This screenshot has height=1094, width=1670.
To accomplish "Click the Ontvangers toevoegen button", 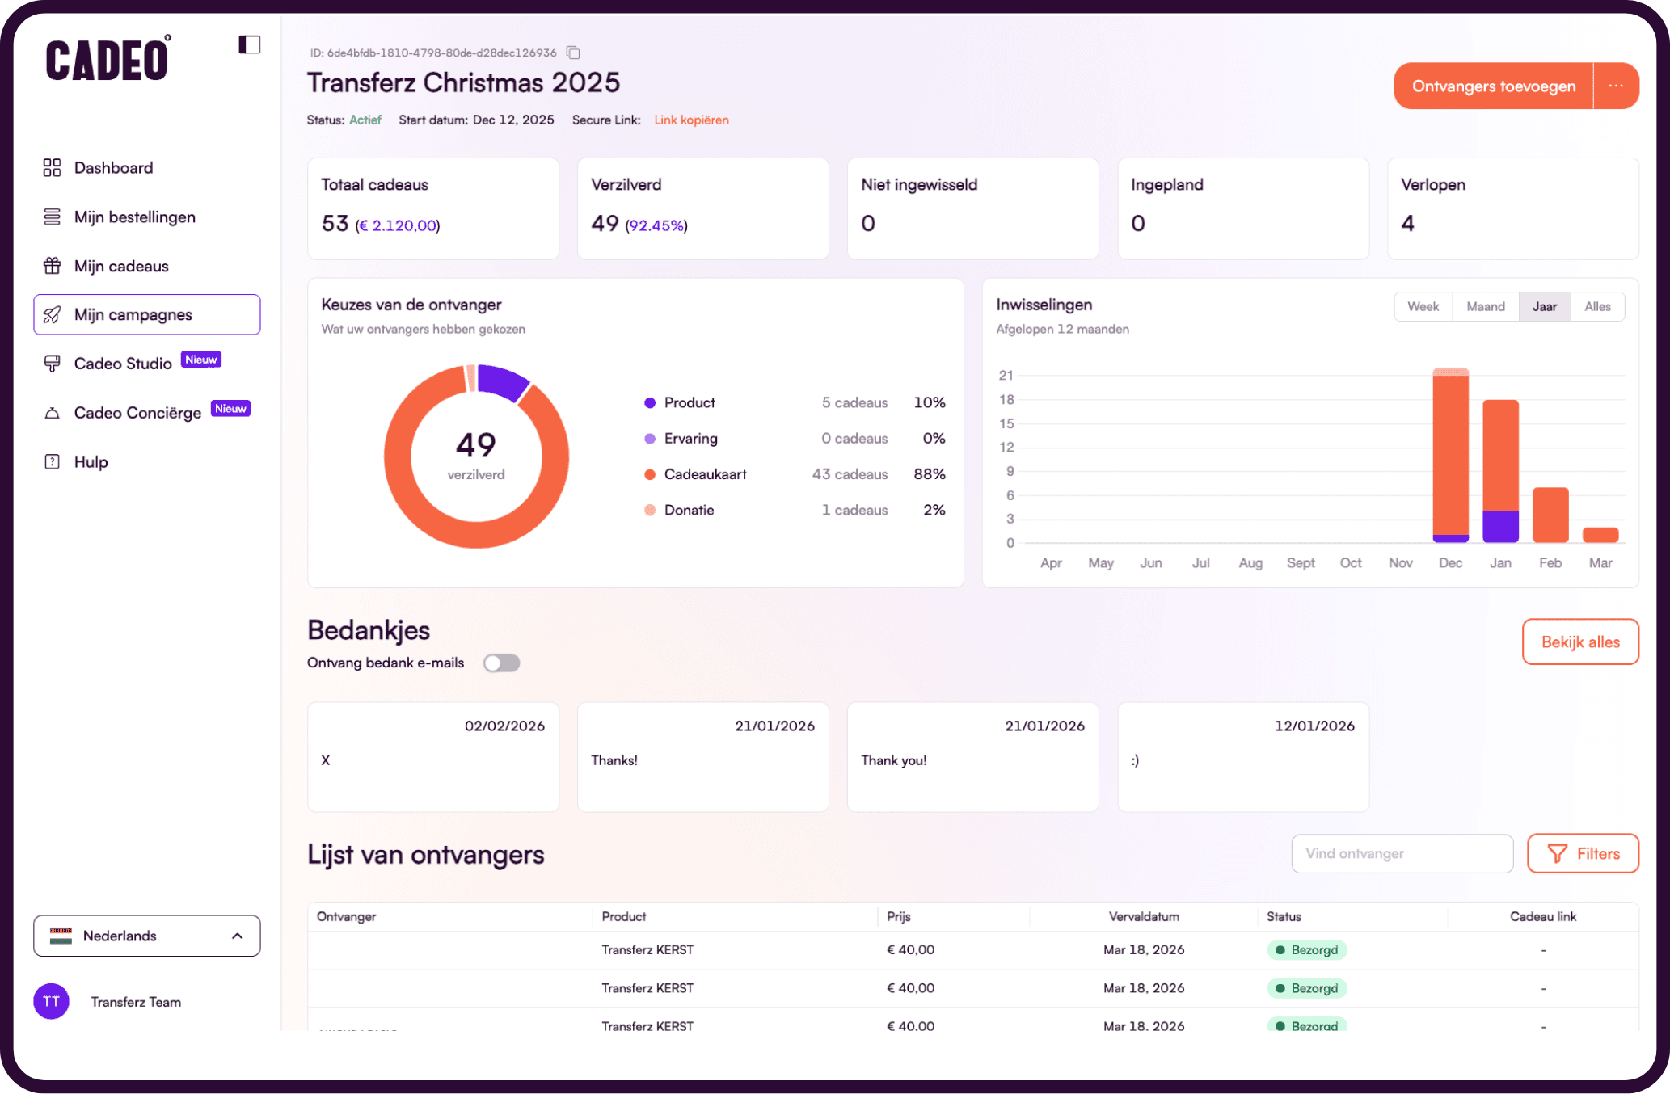I will (x=1493, y=86).
